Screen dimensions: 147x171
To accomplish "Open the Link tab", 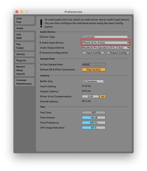I will pyautogui.click(x=19, y=34).
